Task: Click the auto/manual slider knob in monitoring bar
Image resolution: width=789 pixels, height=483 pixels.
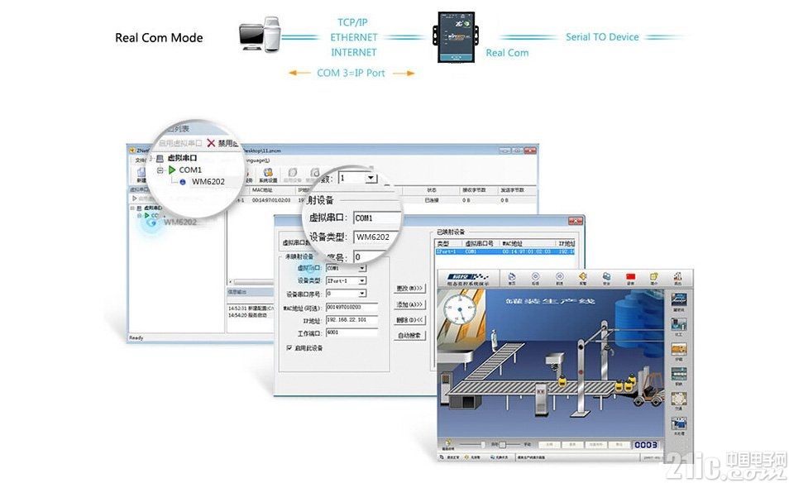Action: (x=502, y=445)
